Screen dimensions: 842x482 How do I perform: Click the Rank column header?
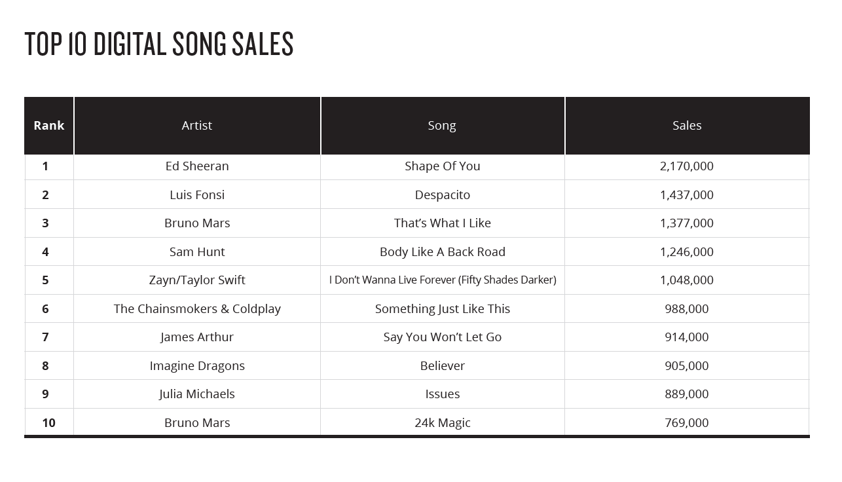point(49,125)
